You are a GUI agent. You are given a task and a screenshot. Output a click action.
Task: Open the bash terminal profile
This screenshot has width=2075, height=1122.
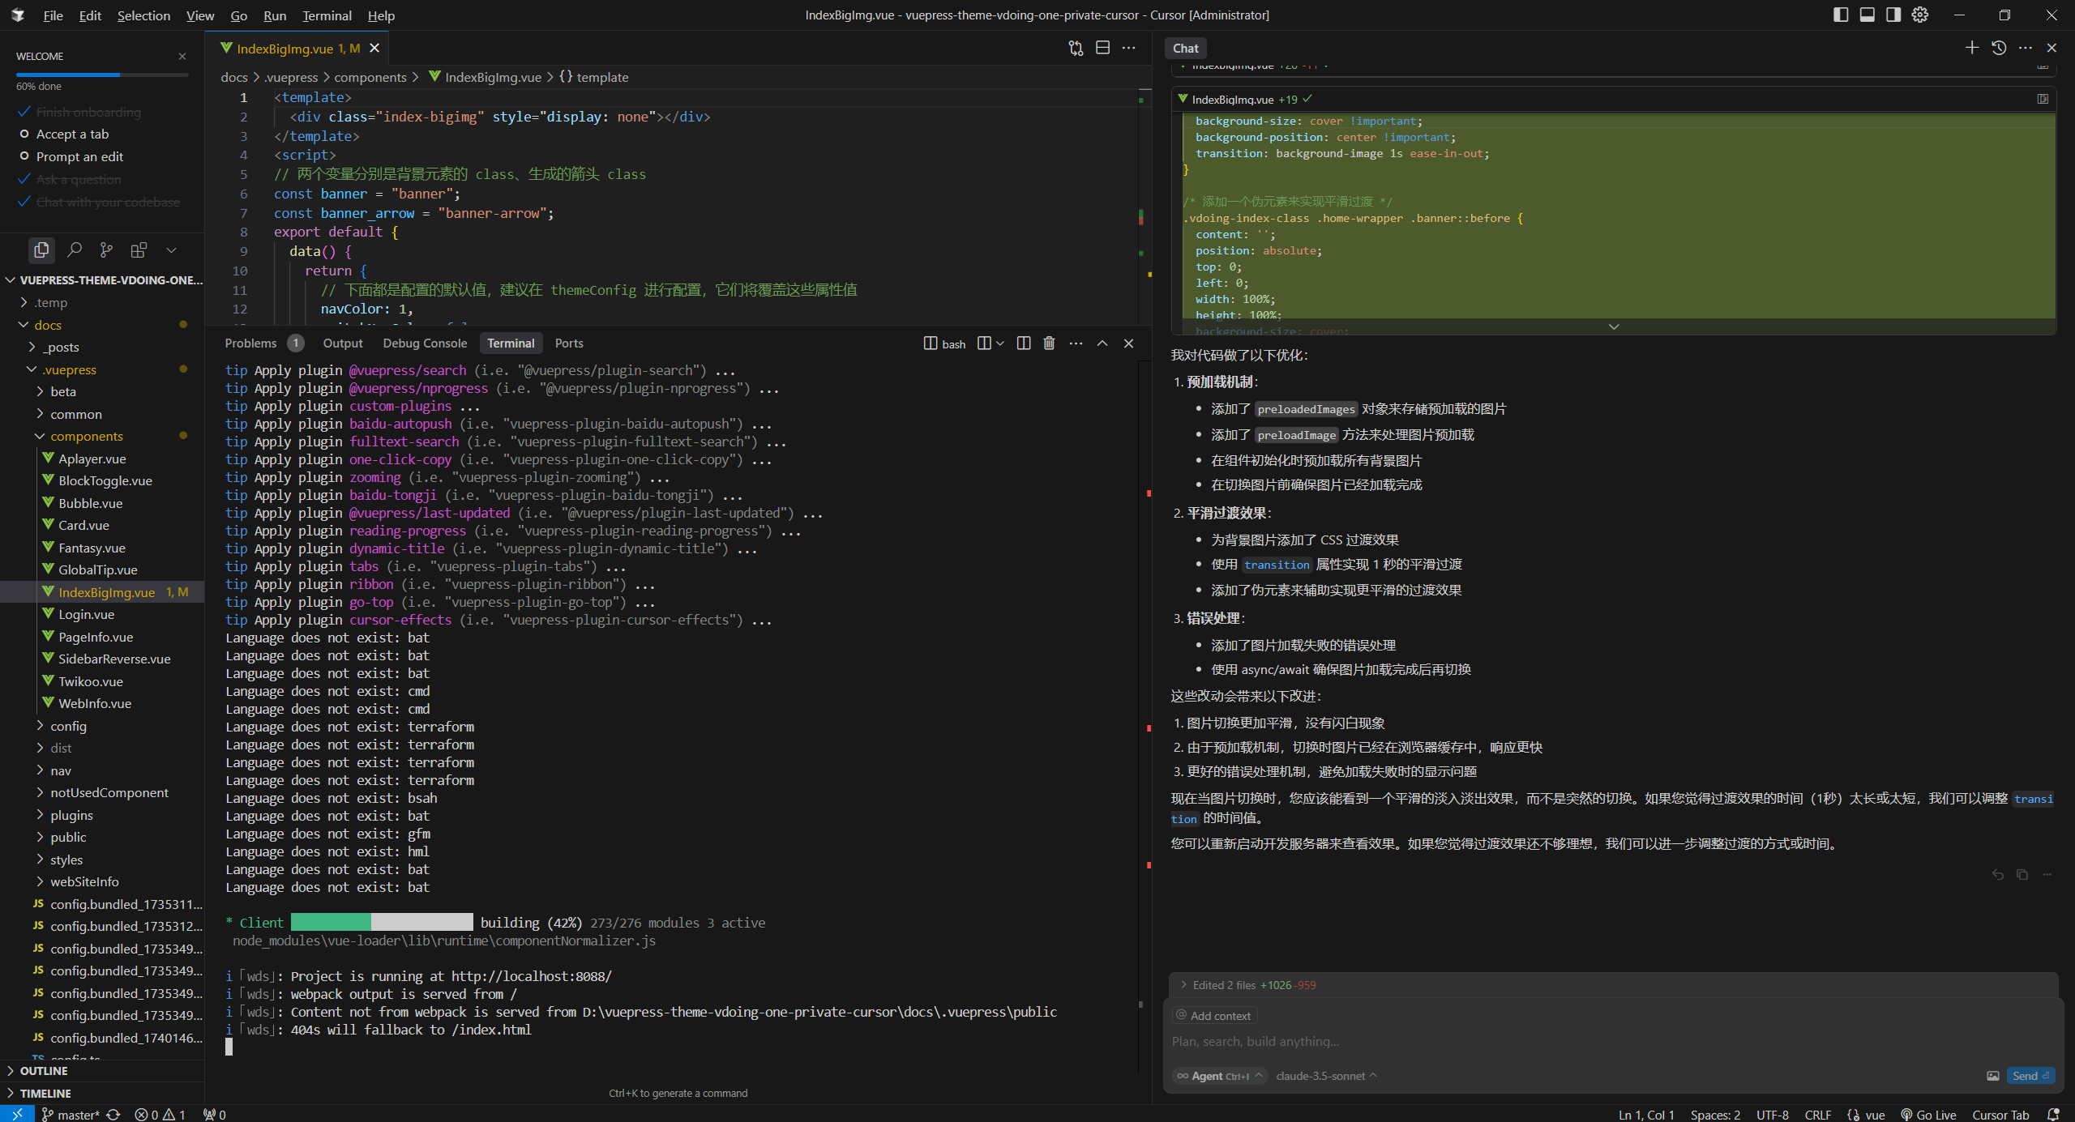point(945,343)
